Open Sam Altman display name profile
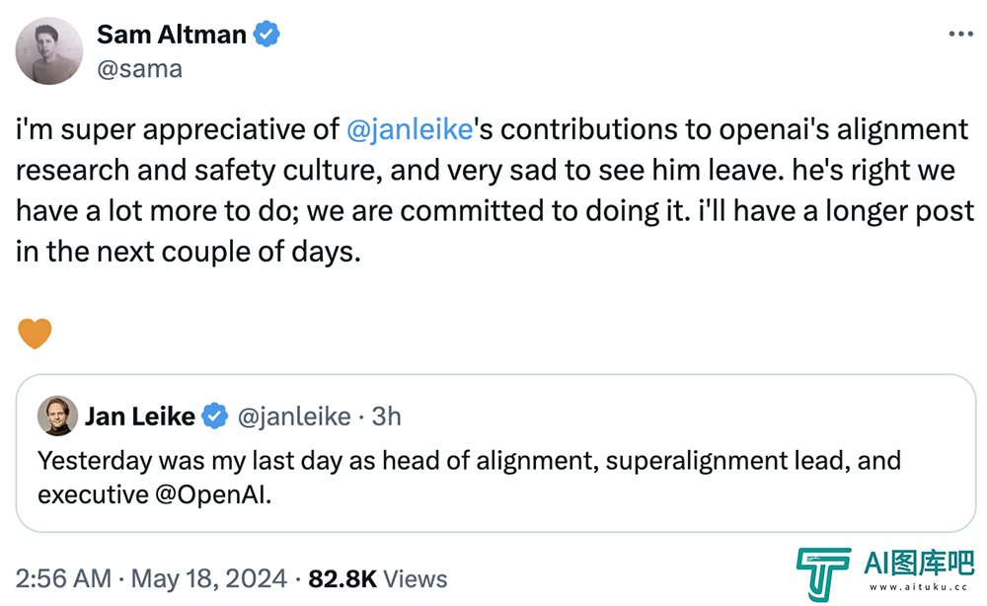 (x=171, y=35)
